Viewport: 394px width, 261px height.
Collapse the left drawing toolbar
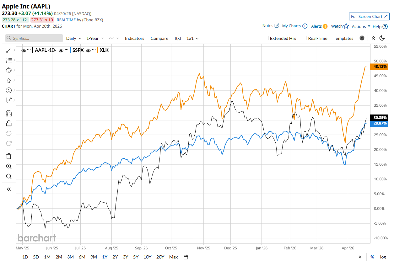pyautogui.click(x=9, y=189)
